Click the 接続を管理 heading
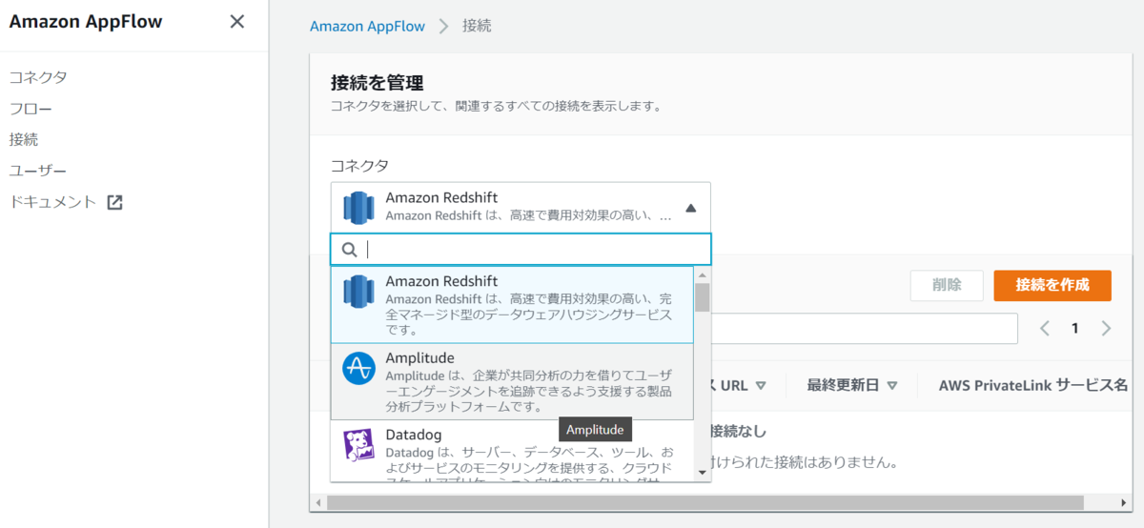This screenshot has width=1144, height=528. pos(377,82)
